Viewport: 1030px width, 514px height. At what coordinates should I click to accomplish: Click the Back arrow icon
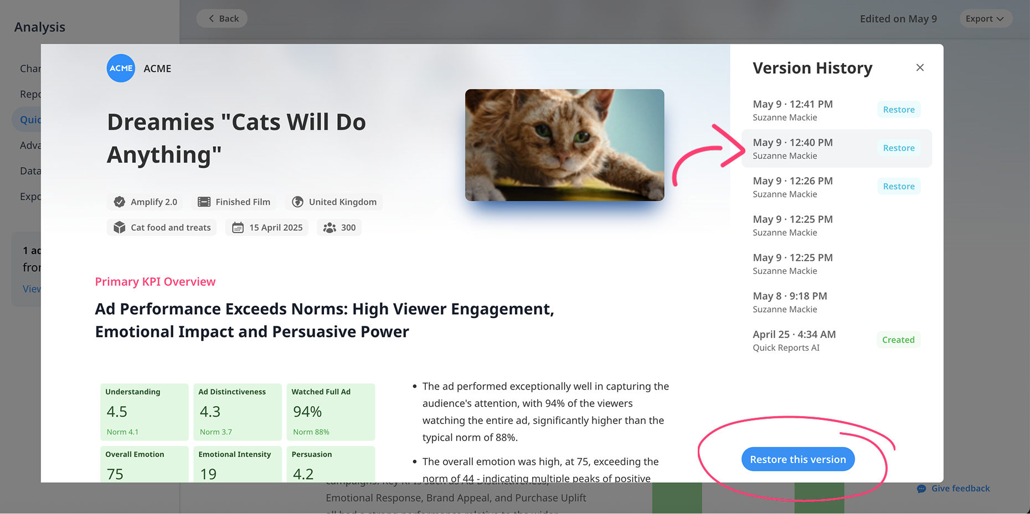tap(211, 19)
